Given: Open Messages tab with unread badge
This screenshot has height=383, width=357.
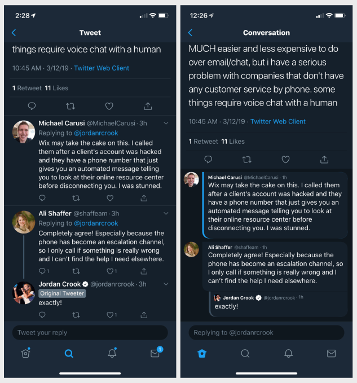Looking at the screenshot, I should [x=155, y=354].
